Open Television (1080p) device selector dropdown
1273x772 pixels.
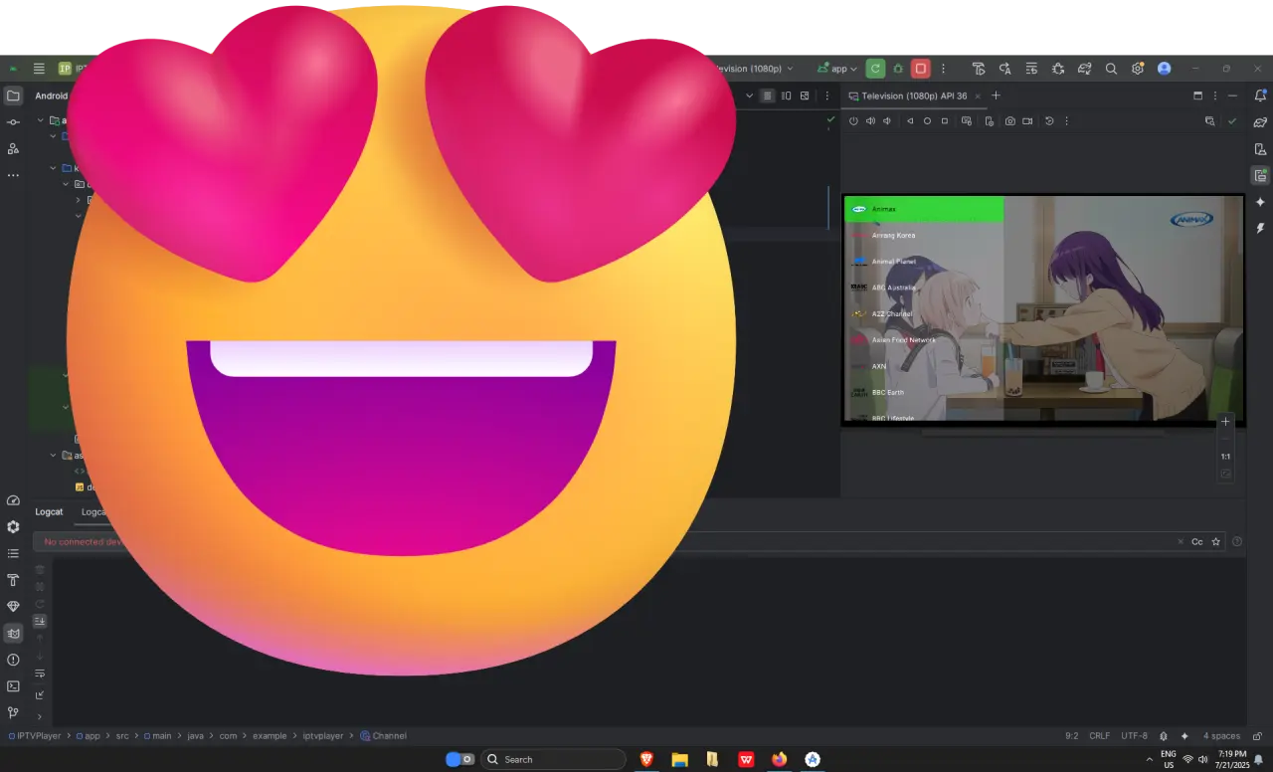pyautogui.click(x=753, y=69)
